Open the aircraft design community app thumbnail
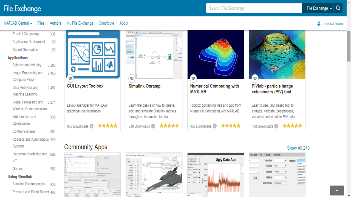 154,175
